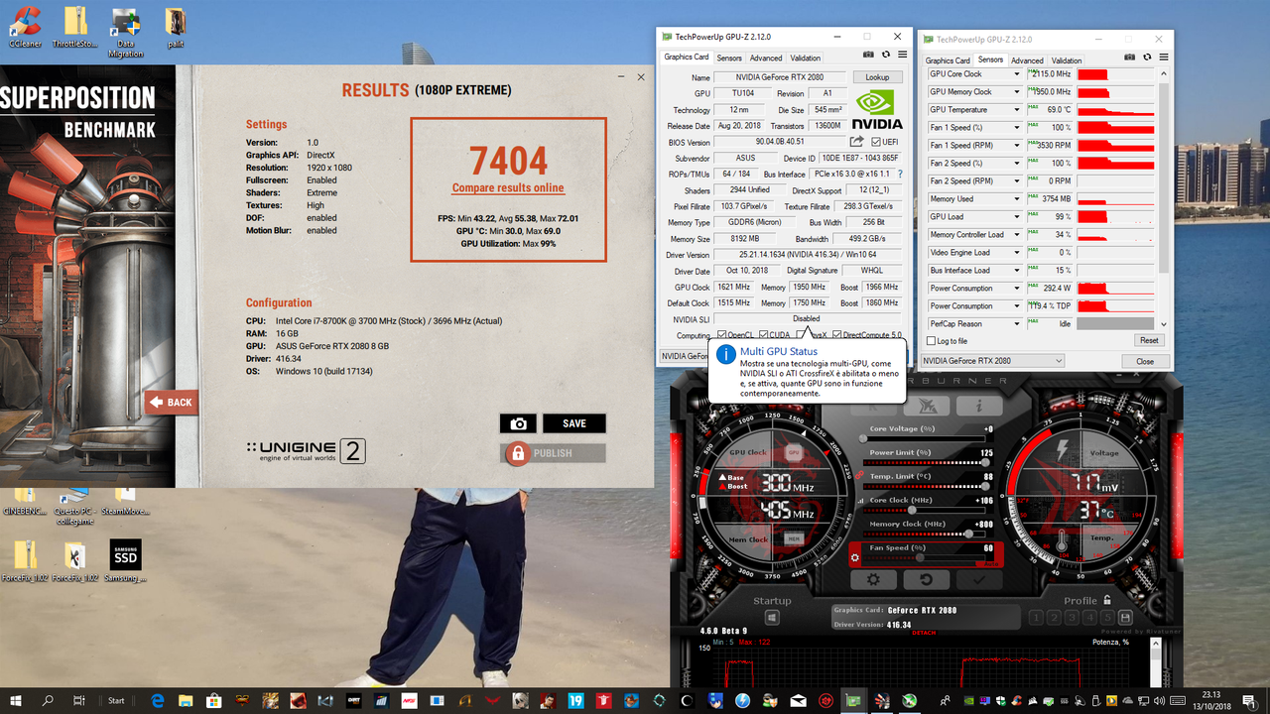Click Afterburner Kombustor jet button
Viewport: 1270px width, 714px height.
click(928, 406)
